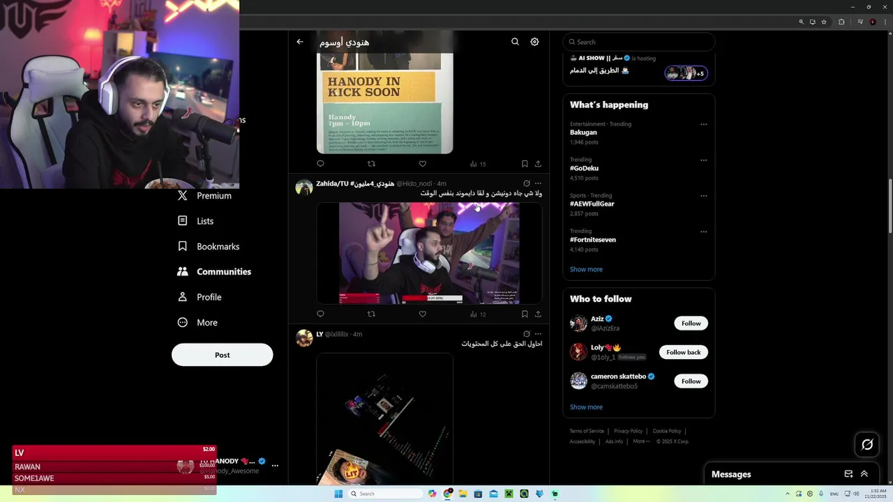Open more options for #GoDeku trend
The image size is (893, 502).
point(703,160)
